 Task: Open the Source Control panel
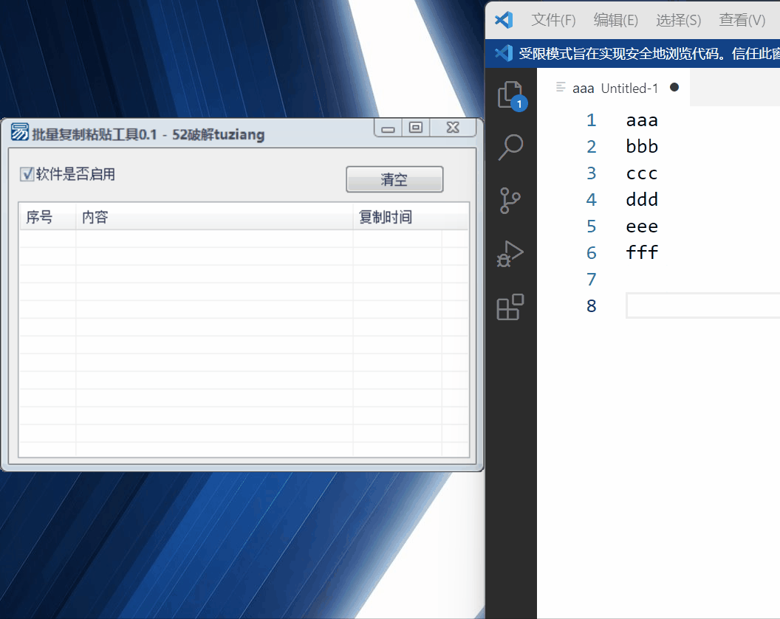point(510,200)
